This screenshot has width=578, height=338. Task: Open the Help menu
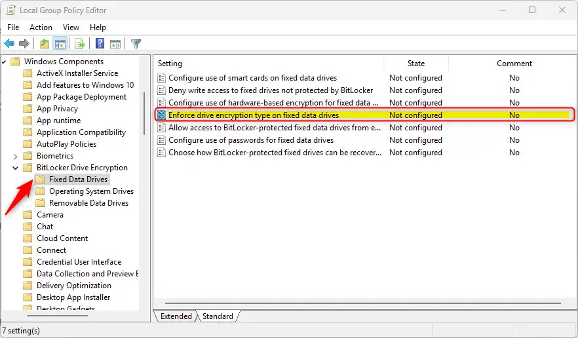click(x=98, y=28)
